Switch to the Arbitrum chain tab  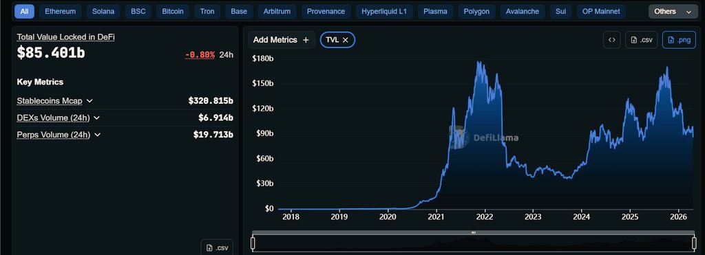[x=277, y=12]
